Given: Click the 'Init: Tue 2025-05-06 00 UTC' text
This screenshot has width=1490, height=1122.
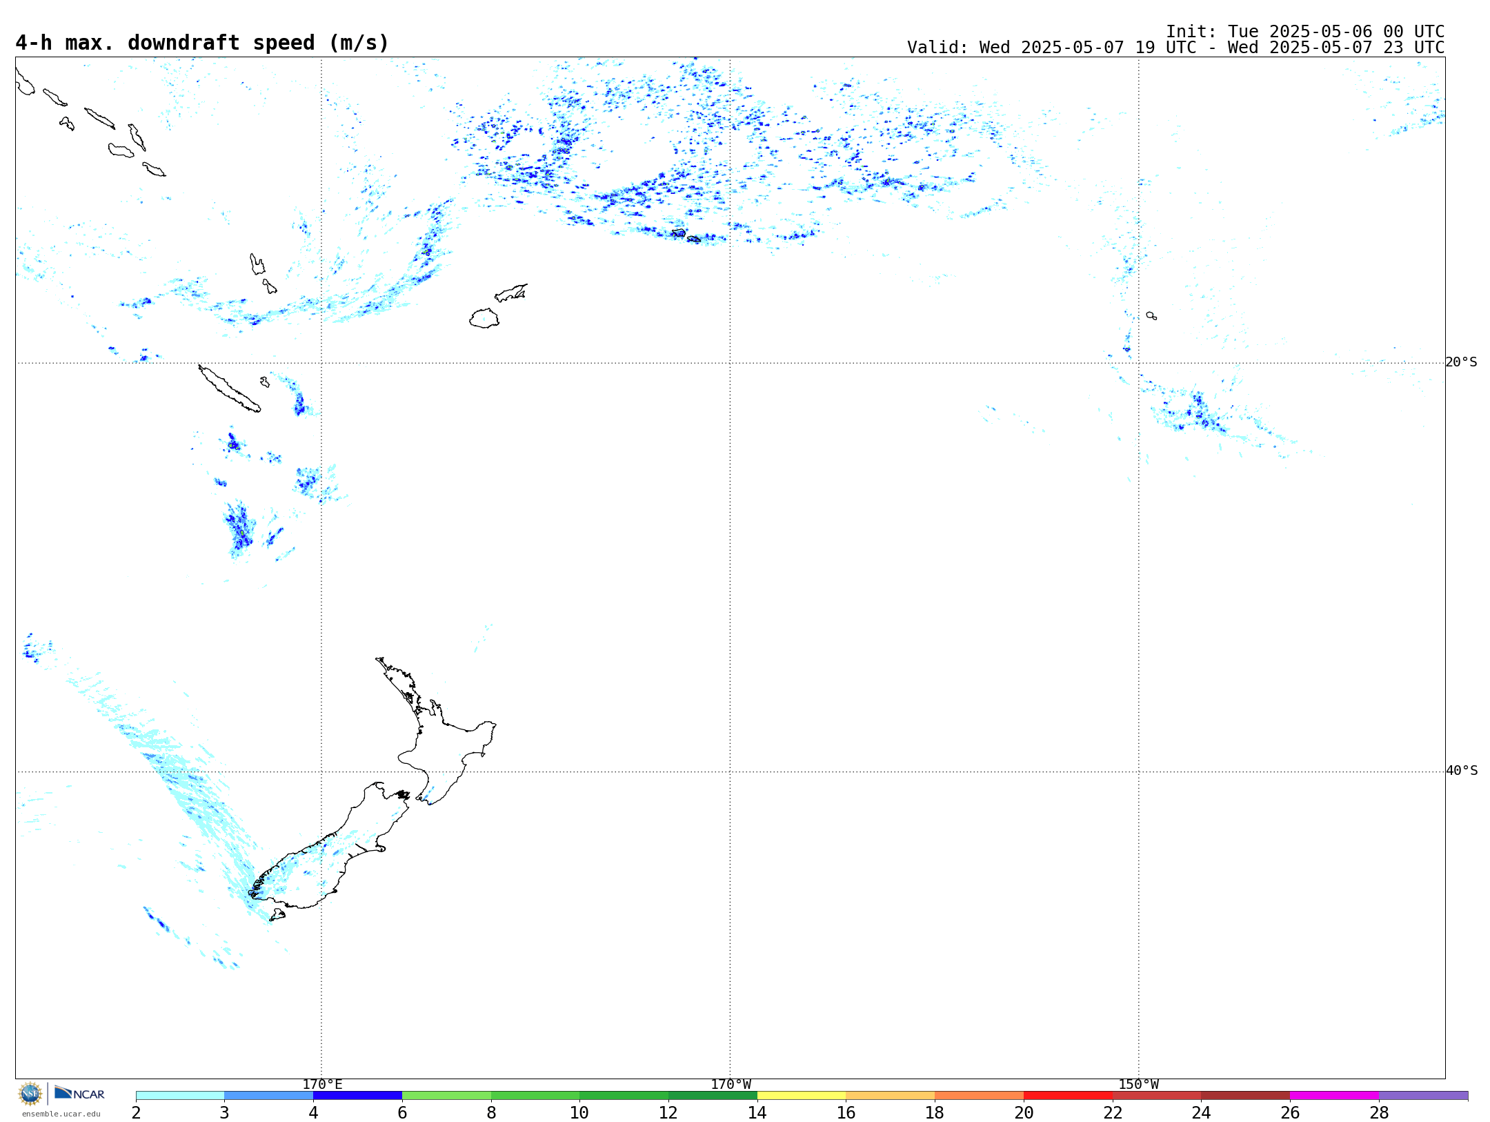Looking at the screenshot, I should pos(1305,32).
